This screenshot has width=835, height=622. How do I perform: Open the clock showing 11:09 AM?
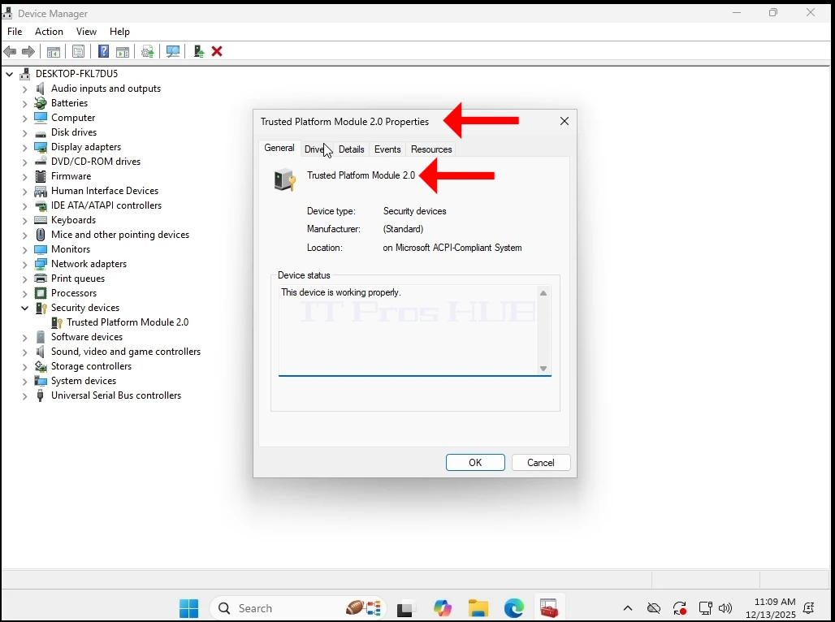pos(770,608)
